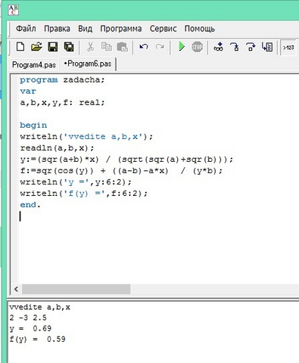
Task: Paste with the clipboard icon
Action: pyautogui.click(x=123, y=47)
